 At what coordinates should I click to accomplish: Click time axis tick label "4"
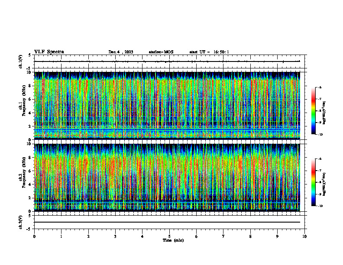tap(142, 236)
